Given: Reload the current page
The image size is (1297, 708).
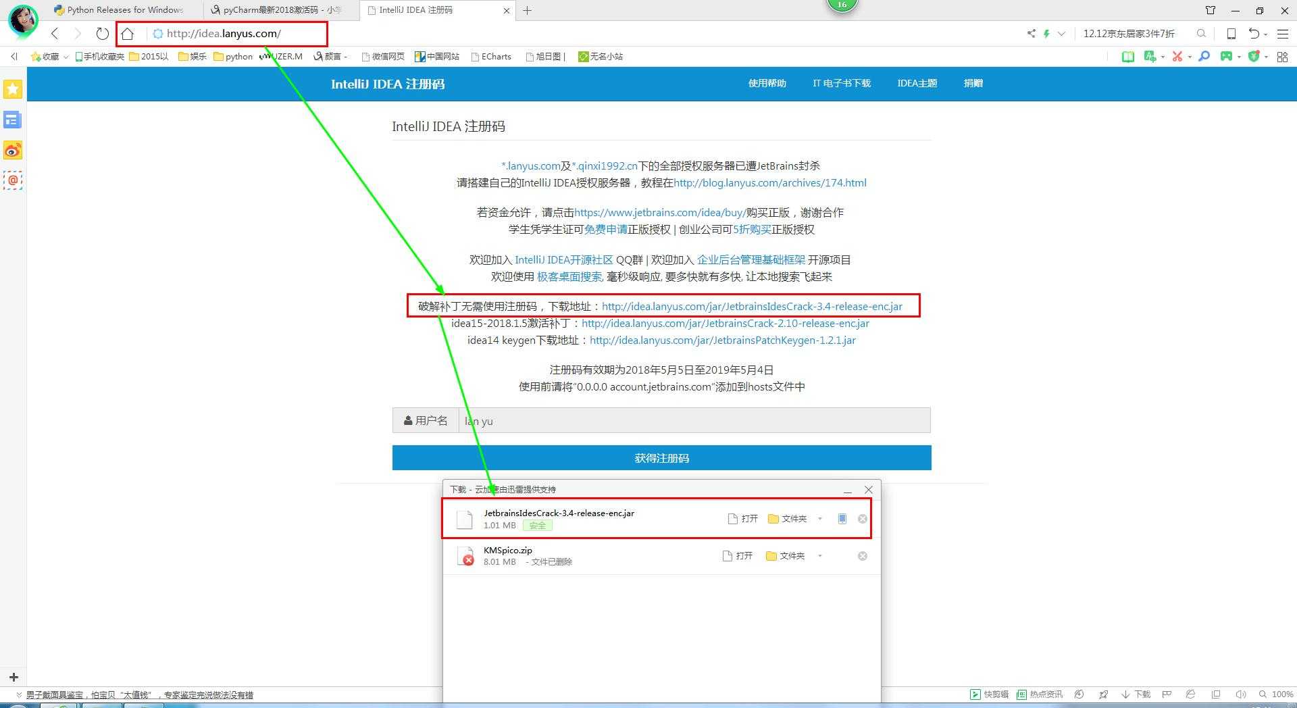Looking at the screenshot, I should click(x=102, y=33).
